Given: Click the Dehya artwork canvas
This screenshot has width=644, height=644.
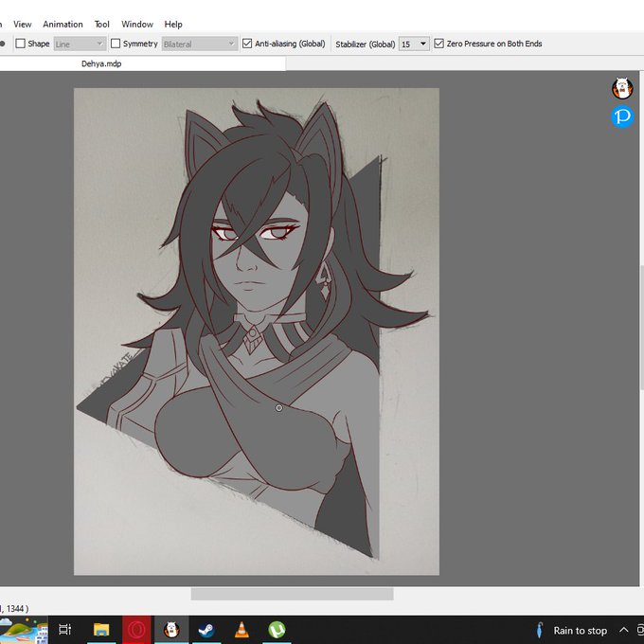Looking at the screenshot, I should click(x=257, y=331).
